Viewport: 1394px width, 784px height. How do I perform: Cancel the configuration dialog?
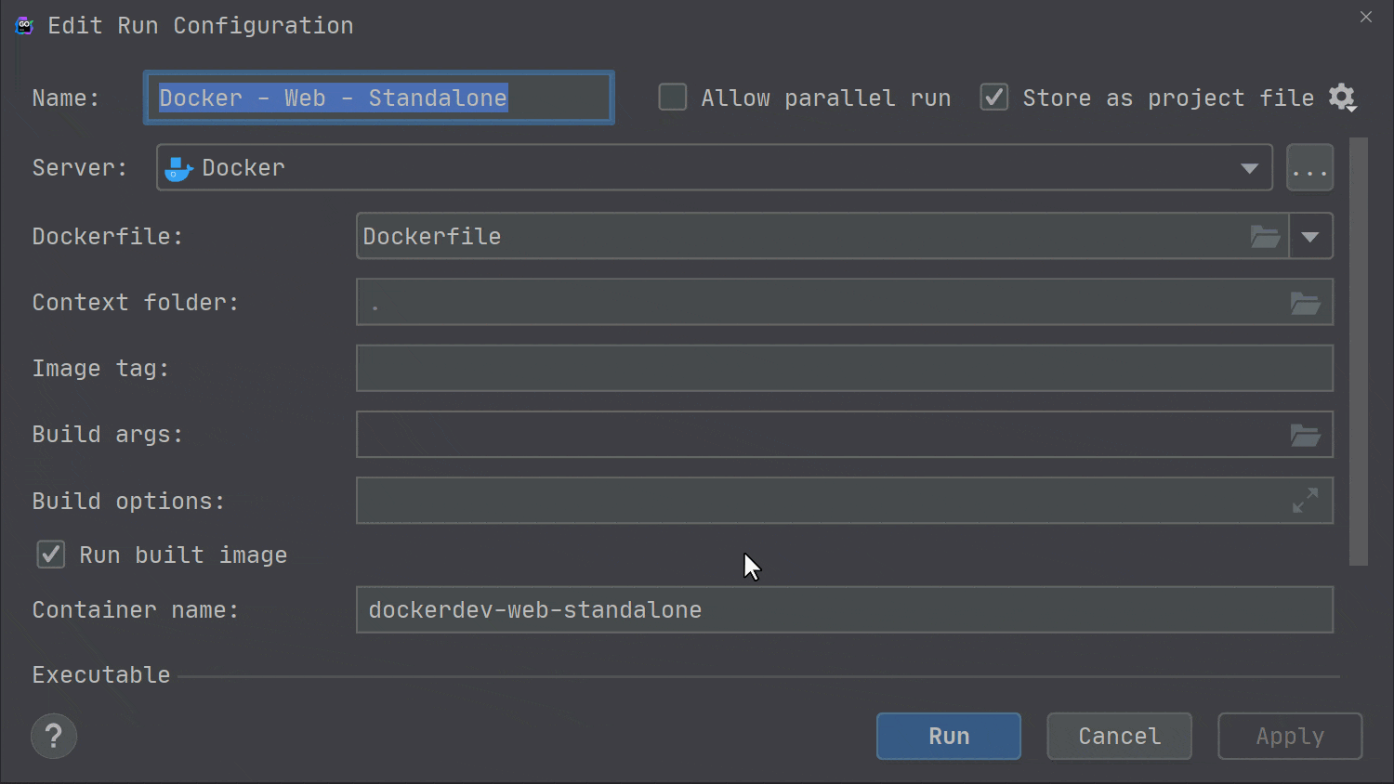click(1119, 736)
